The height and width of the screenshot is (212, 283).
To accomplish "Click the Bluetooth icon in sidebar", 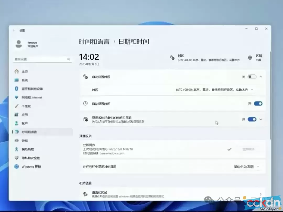I will pyautogui.click(x=17, y=88).
